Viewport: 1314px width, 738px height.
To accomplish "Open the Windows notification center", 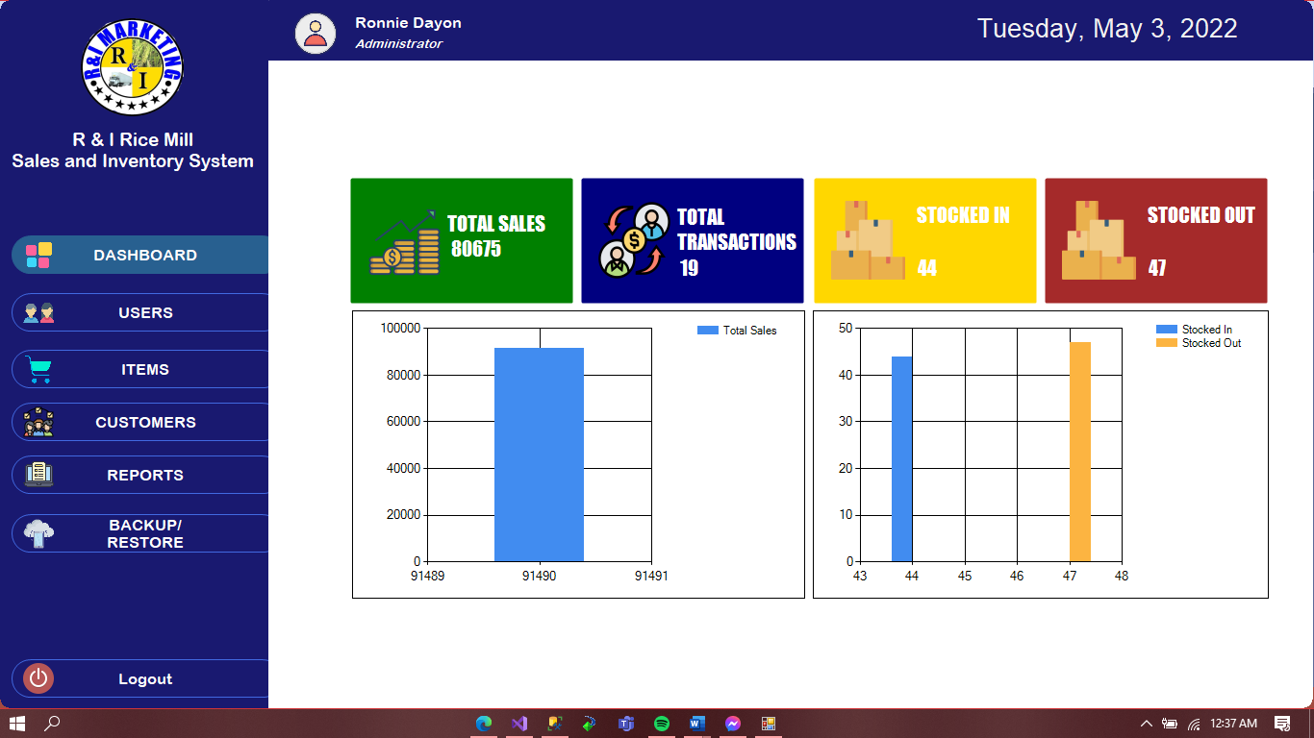I will 1282,724.
